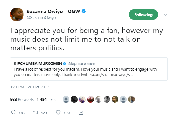Click the @SuzannaOwiyo handle

[41, 18]
